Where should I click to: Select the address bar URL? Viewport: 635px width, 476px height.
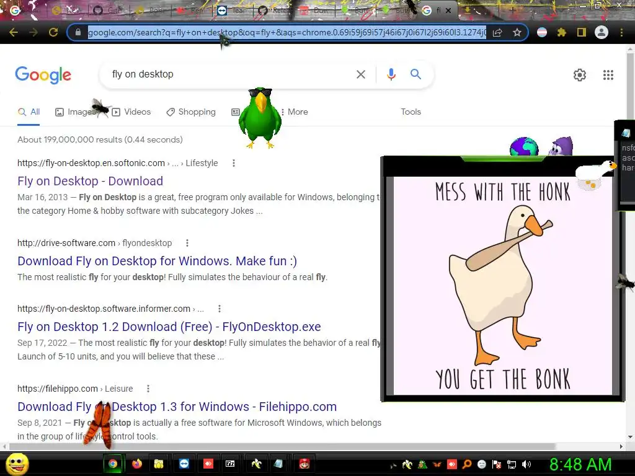pos(286,32)
